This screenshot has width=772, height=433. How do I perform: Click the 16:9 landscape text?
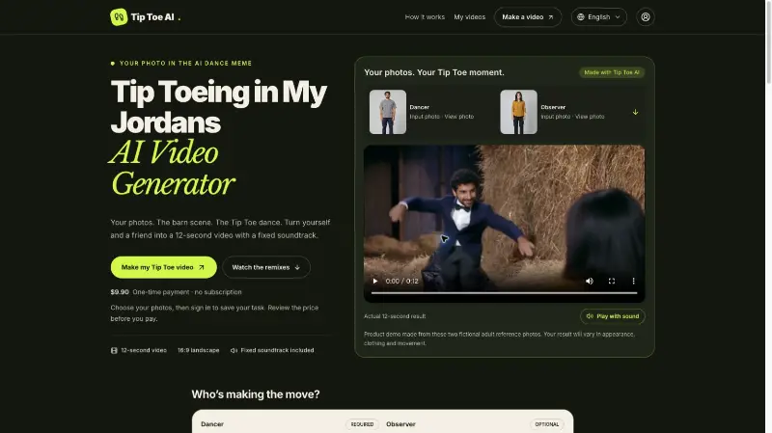pyautogui.click(x=199, y=350)
